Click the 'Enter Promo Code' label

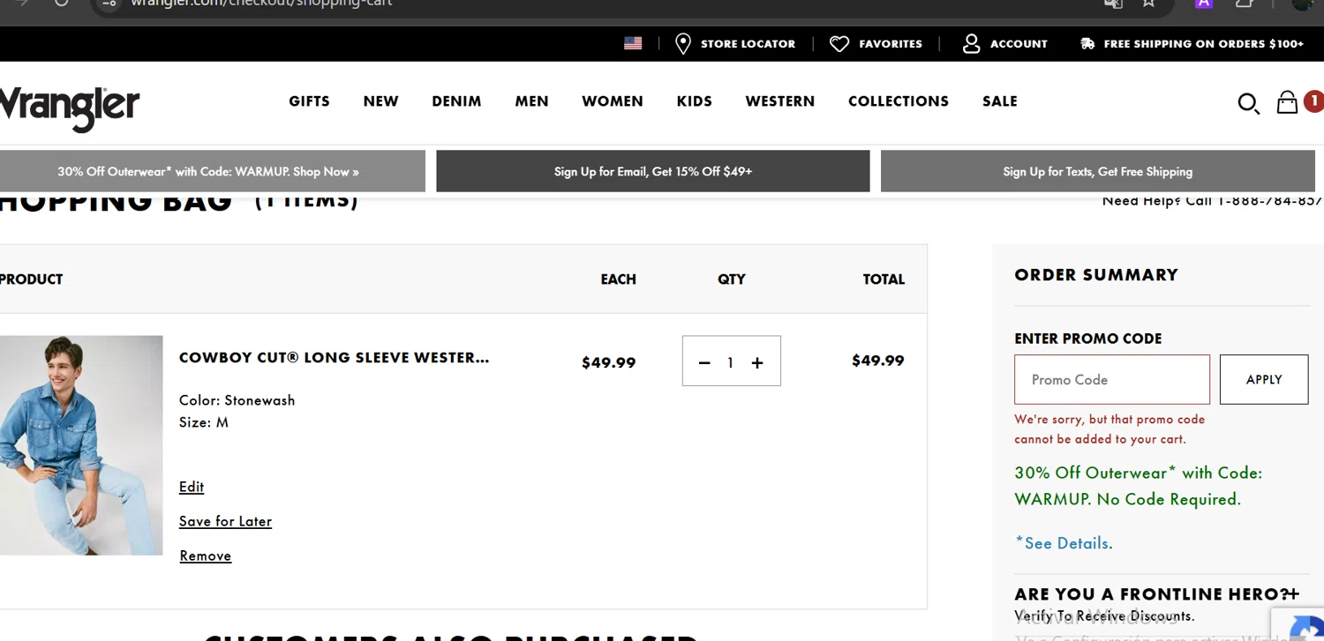click(x=1088, y=339)
